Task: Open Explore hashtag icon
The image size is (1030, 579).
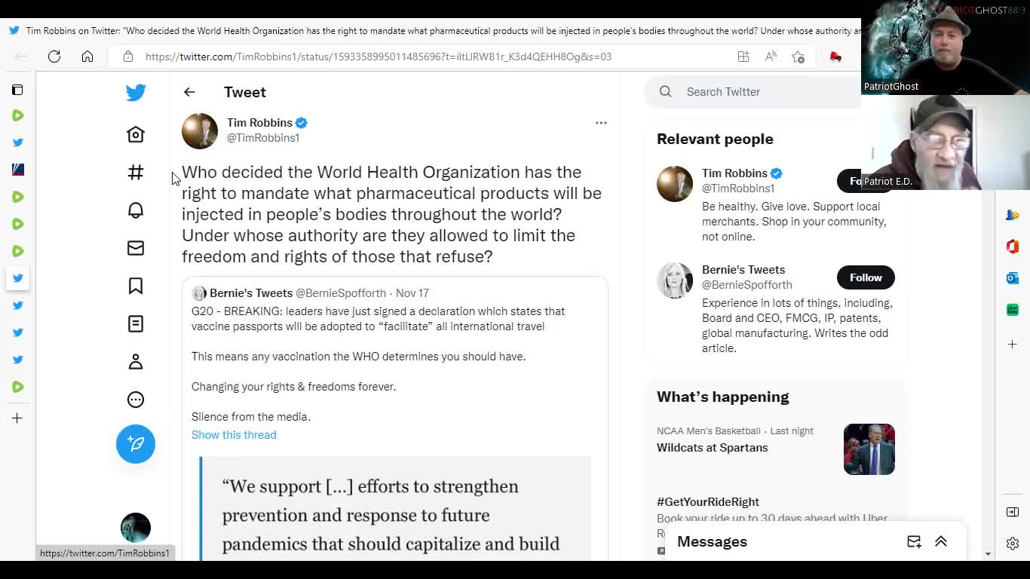Action: tap(136, 173)
